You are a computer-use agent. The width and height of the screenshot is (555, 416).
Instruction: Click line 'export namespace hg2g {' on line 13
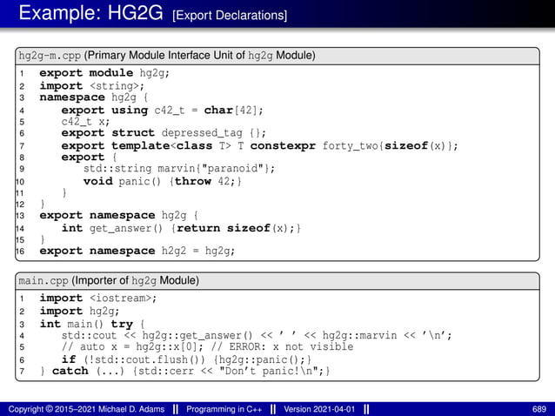(119, 215)
